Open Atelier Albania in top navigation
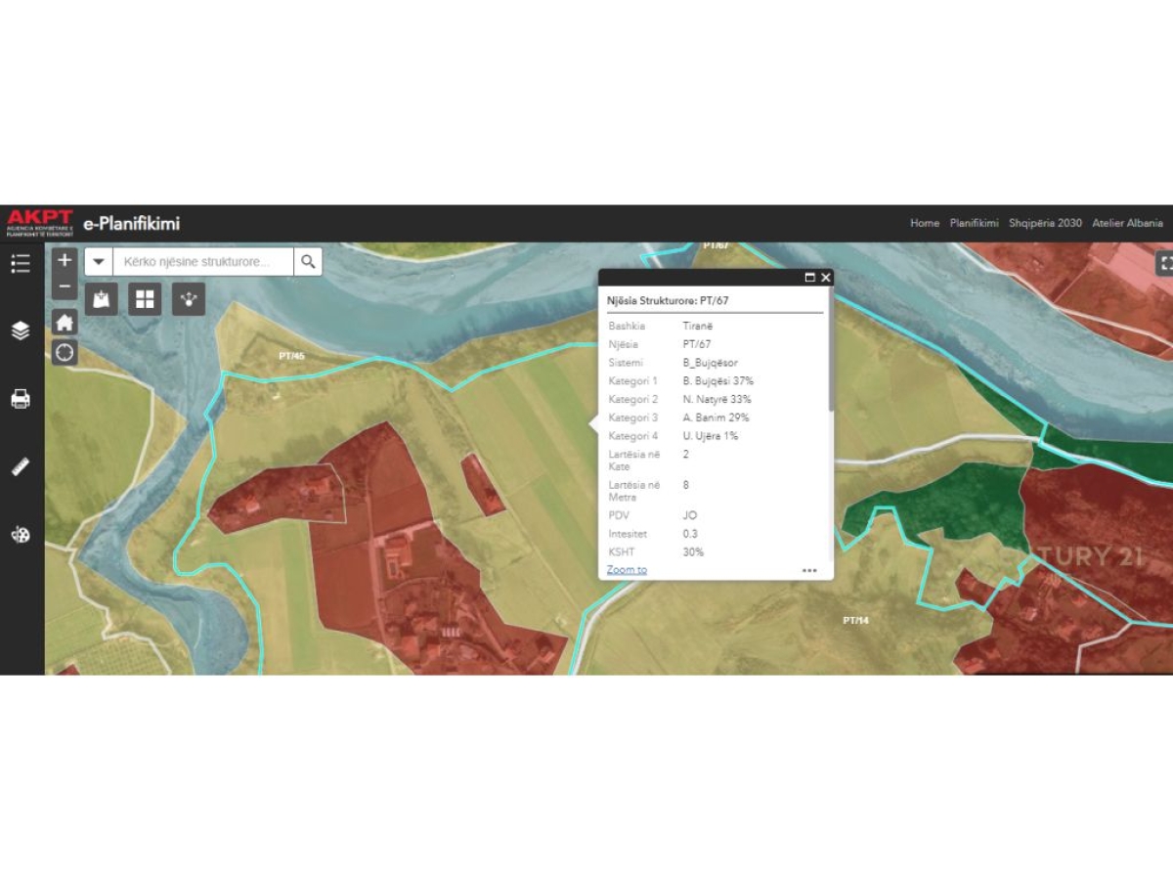The width and height of the screenshot is (1173, 879). pyautogui.click(x=1128, y=223)
